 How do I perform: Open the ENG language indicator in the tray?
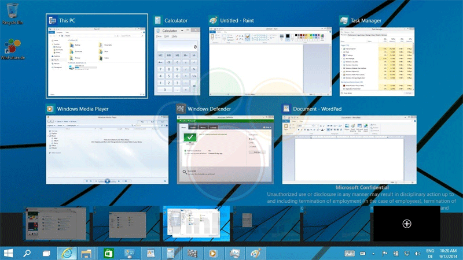pyautogui.click(x=431, y=253)
